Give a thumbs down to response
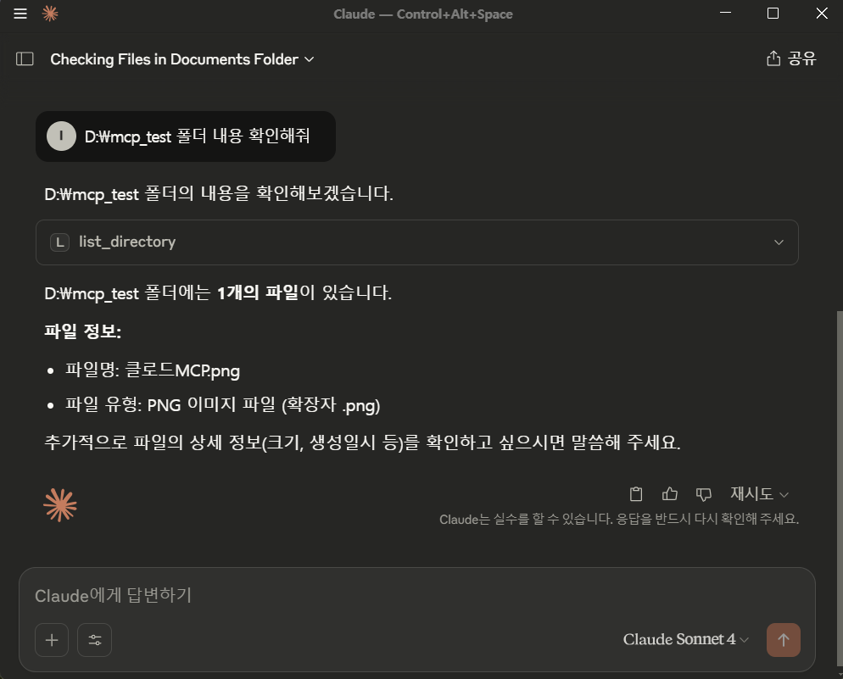The image size is (843, 679). pyautogui.click(x=704, y=493)
